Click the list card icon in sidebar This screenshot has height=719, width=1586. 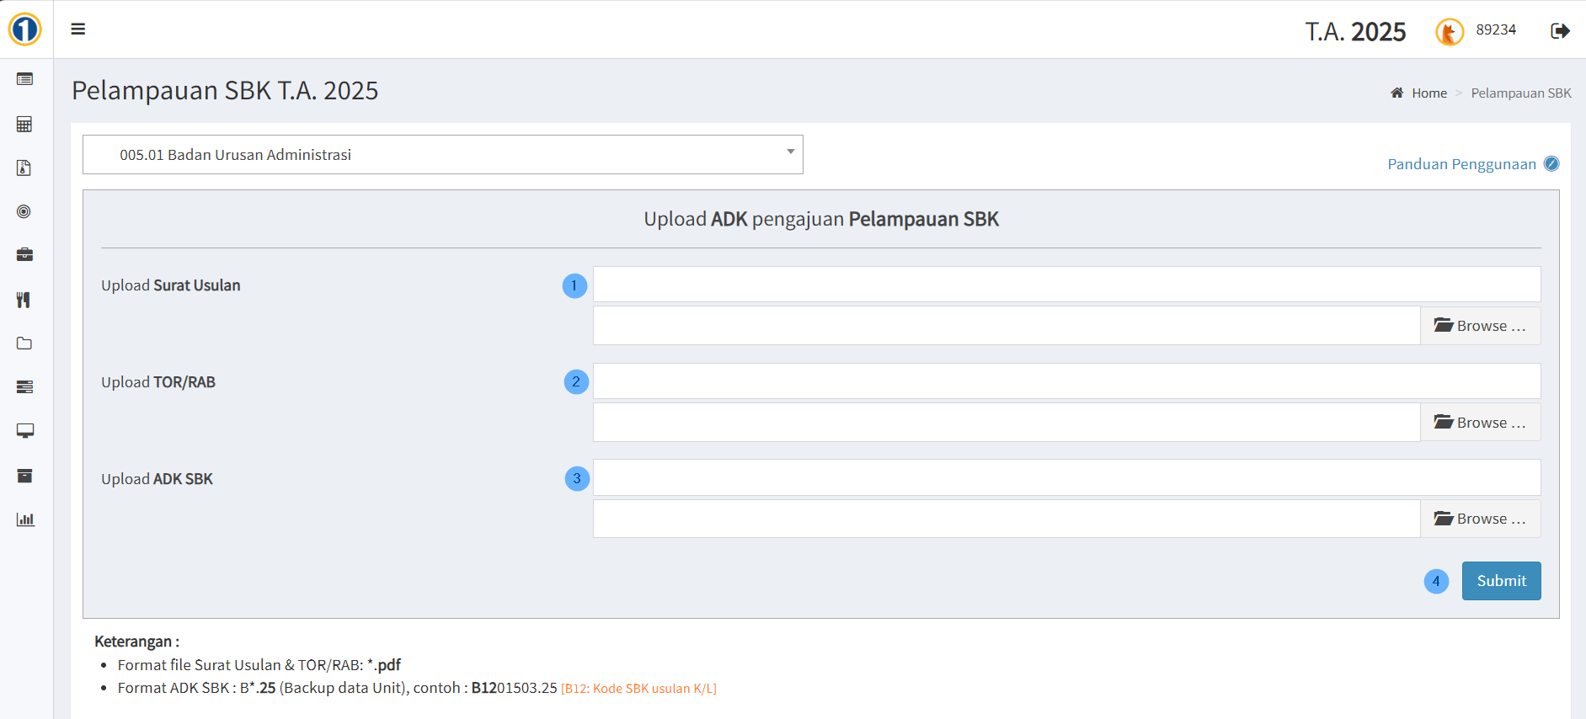coord(24,79)
